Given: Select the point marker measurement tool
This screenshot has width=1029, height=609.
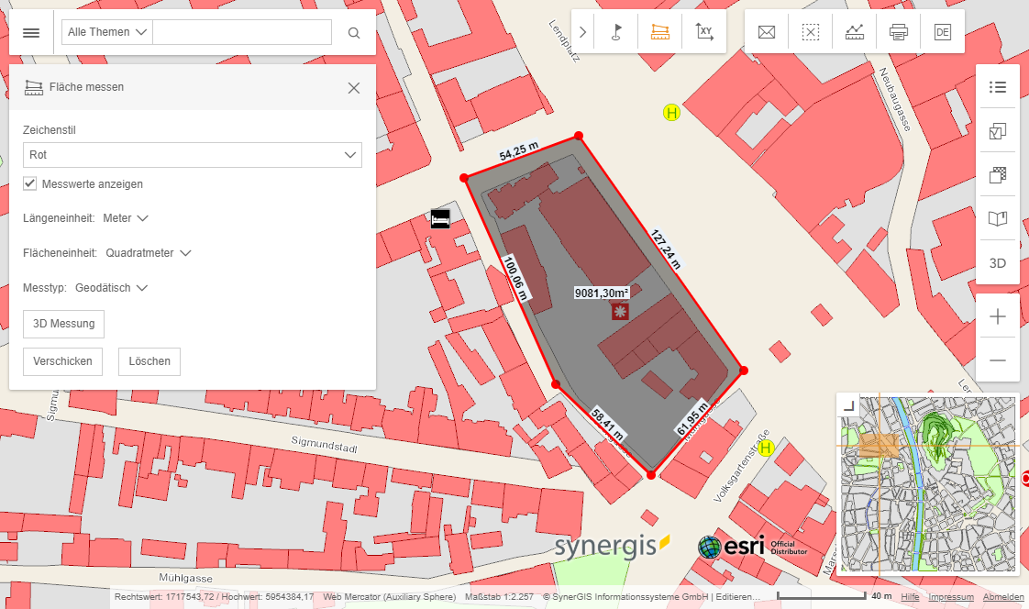Looking at the screenshot, I should click(615, 31).
